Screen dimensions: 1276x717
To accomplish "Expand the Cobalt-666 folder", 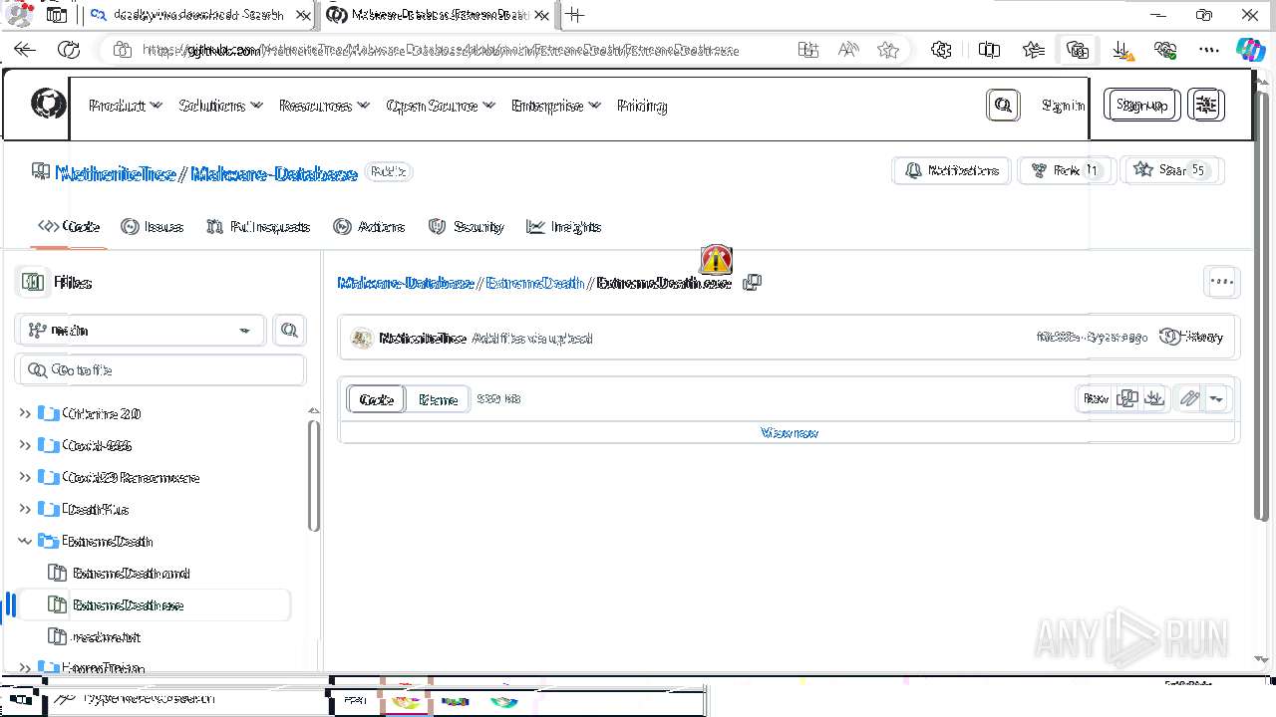I will coord(25,445).
